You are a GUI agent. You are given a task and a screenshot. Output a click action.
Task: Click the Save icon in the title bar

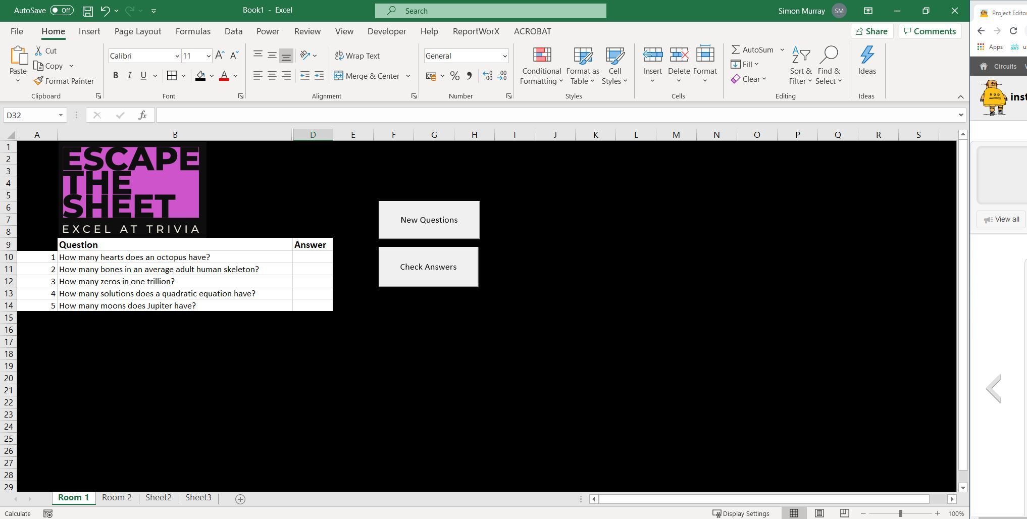(x=88, y=11)
